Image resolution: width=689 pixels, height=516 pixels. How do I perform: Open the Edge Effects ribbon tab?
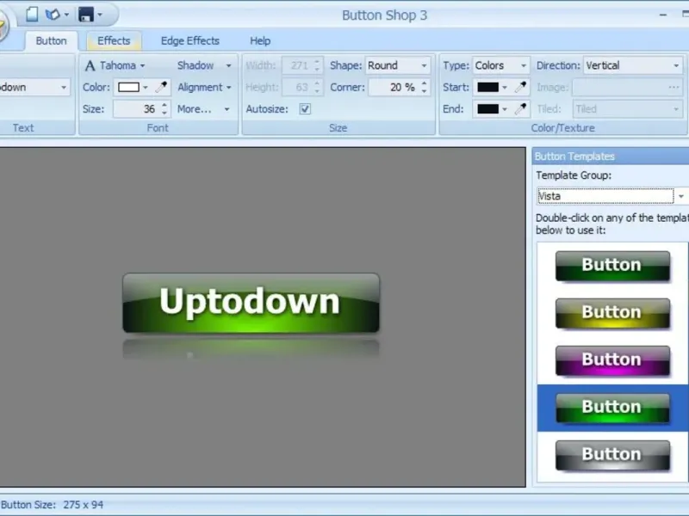click(x=189, y=40)
